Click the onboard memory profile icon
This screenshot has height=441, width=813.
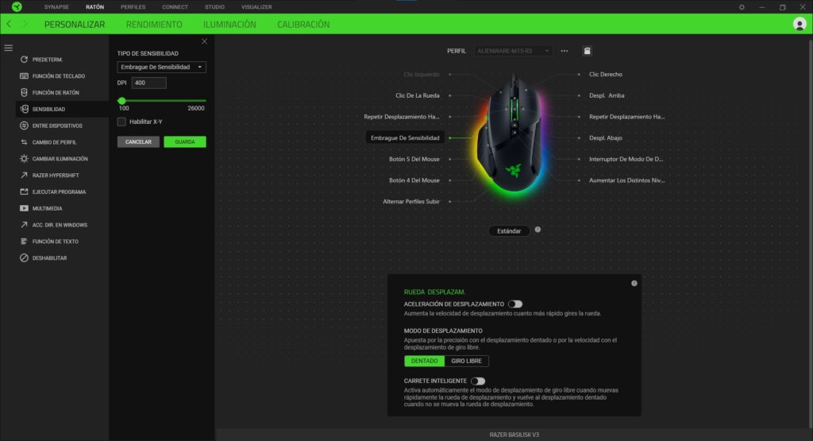click(587, 51)
